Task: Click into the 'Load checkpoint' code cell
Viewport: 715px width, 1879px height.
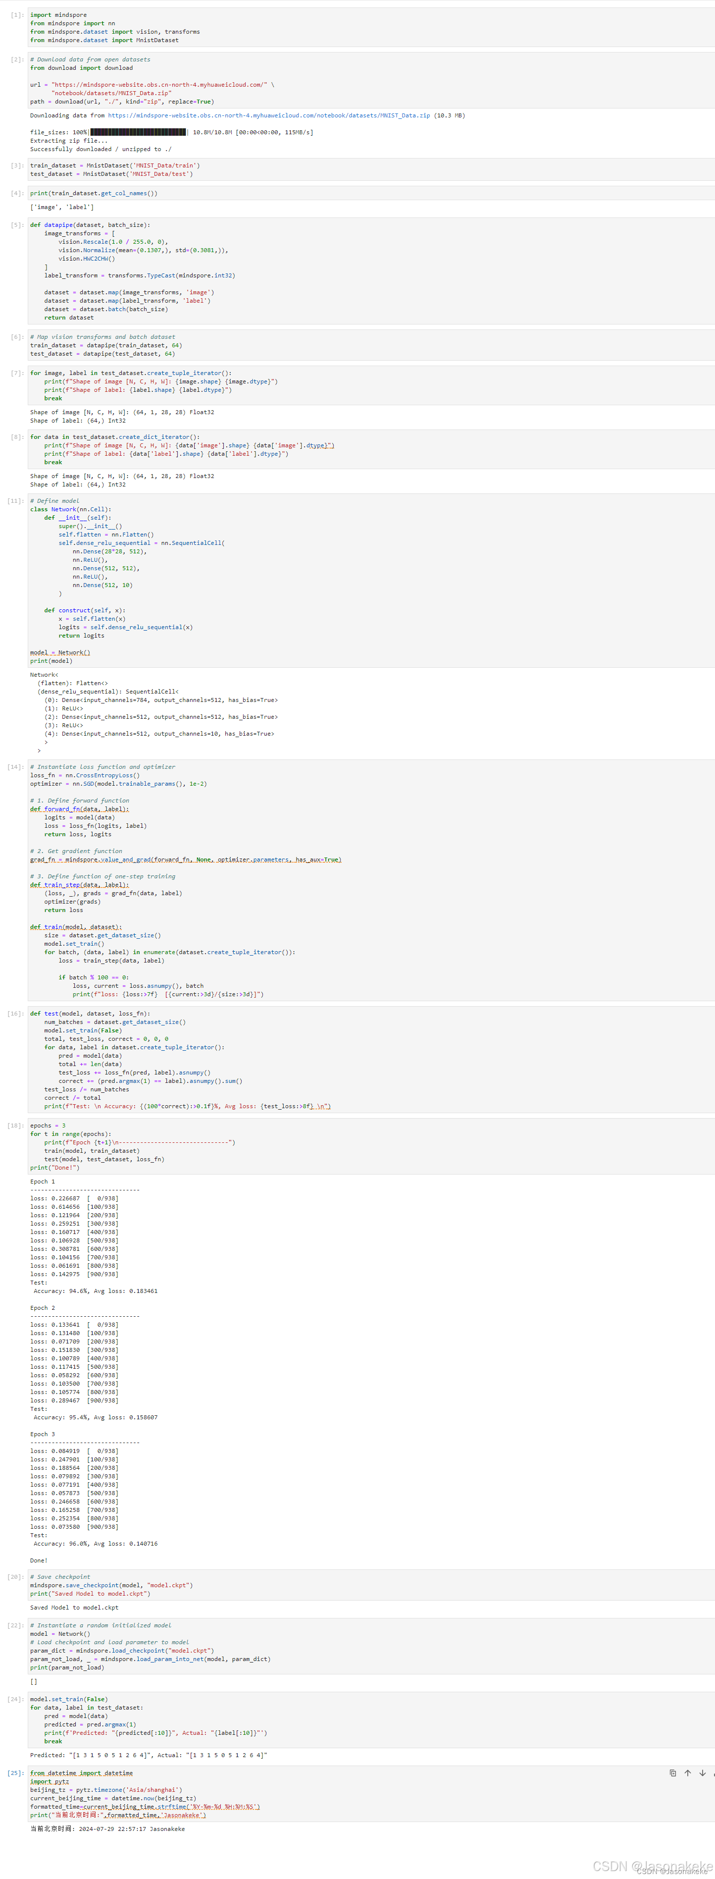Action: coord(371,1646)
